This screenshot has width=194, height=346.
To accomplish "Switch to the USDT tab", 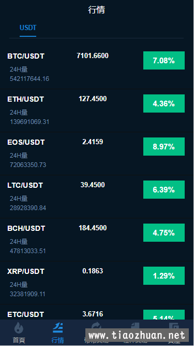I will (28, 28).
